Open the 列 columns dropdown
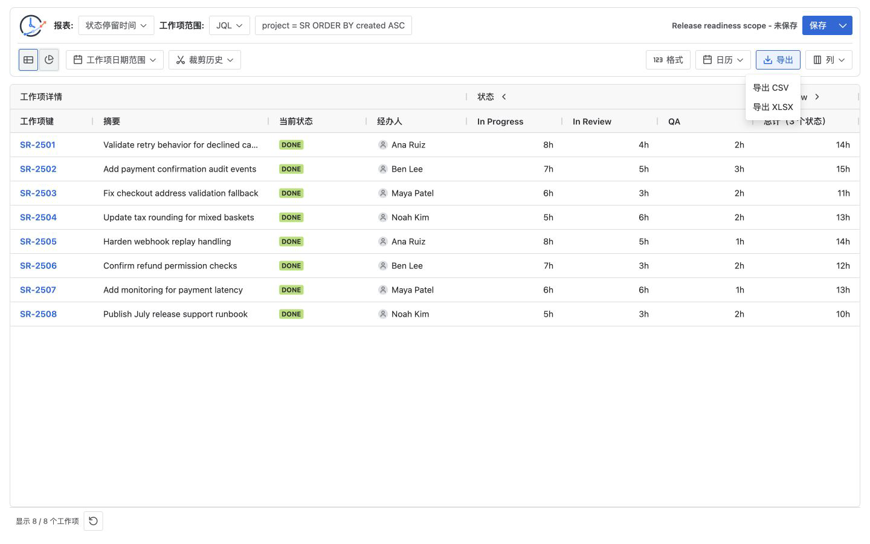This screenshot has height=544, width=870. point(829,60)
